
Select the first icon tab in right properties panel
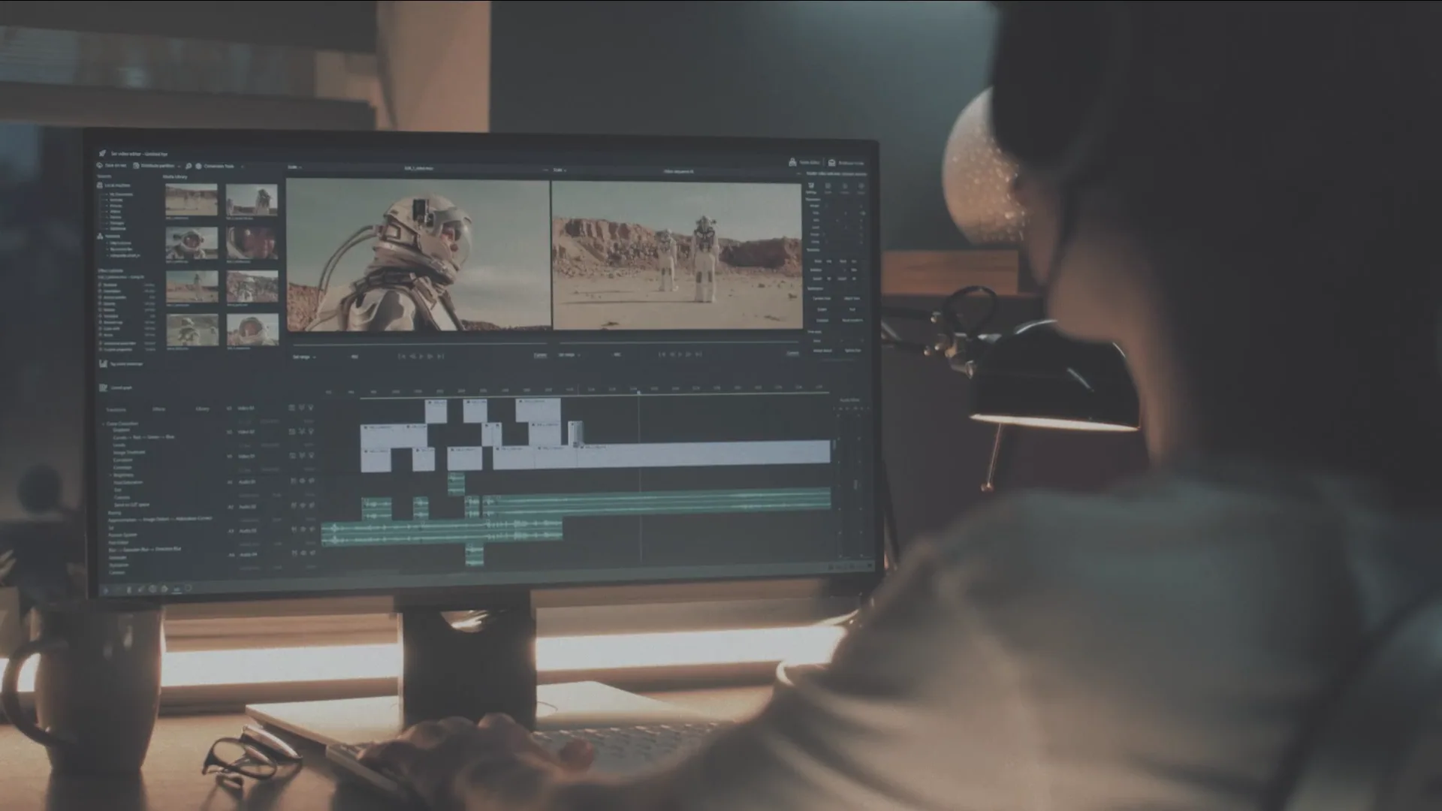pos(811,185)
